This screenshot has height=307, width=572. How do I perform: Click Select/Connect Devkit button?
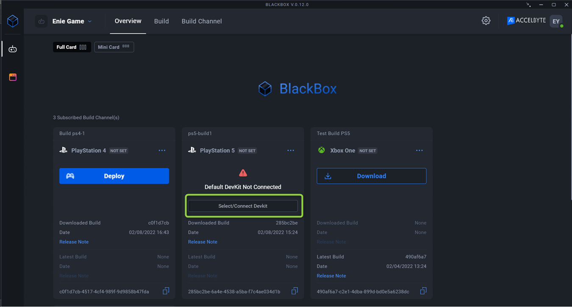pyautogui.click(x=243, y=206)
